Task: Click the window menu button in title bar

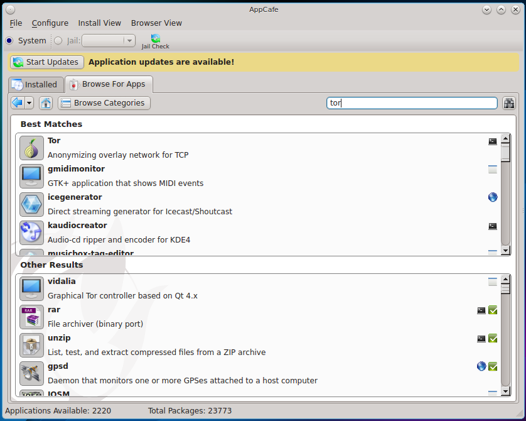Action: pos(11,9)
